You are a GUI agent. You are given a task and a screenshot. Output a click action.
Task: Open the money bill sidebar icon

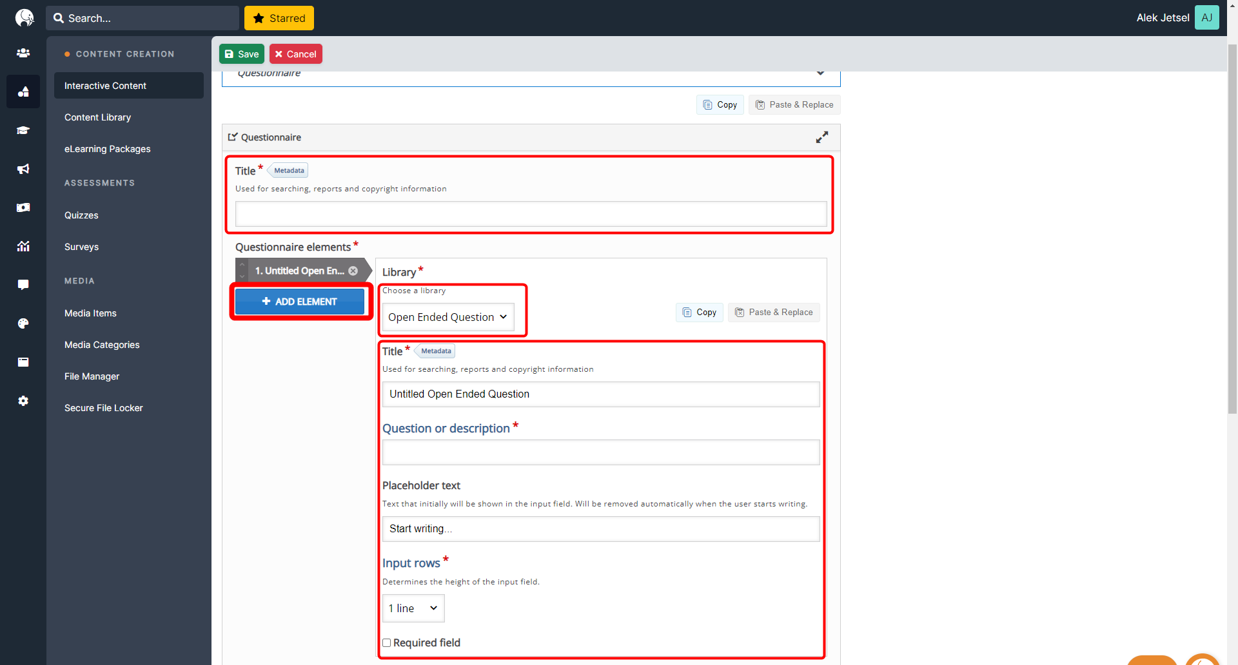click(23, 207)
